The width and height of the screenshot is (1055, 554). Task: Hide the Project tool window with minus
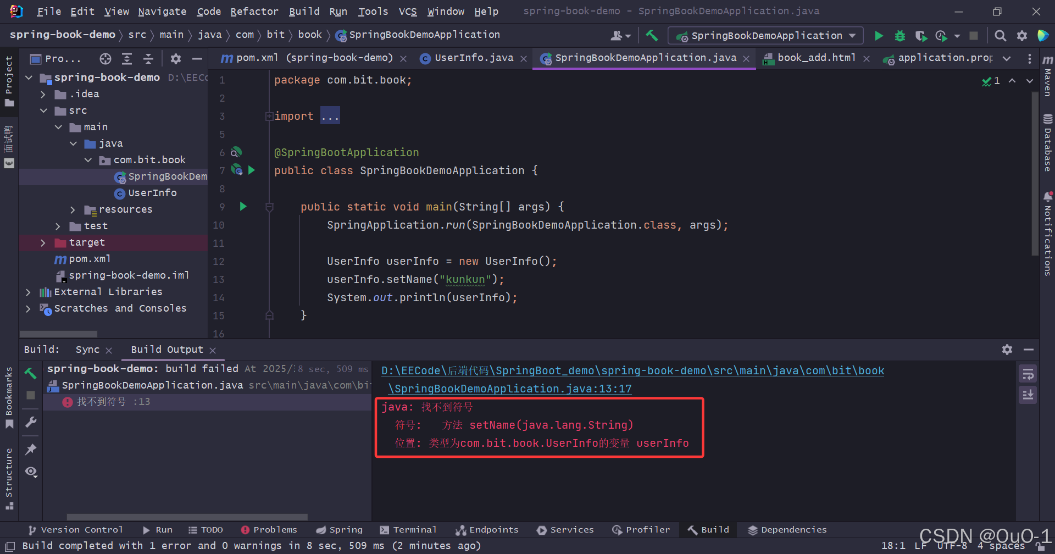197,59
